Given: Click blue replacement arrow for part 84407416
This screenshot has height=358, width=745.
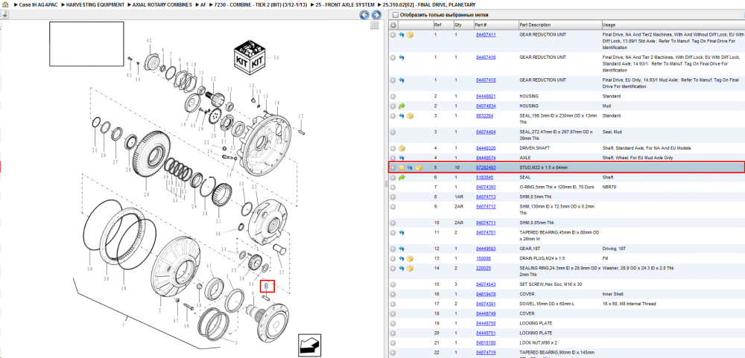Looking at the screenshot, I should click(x=402, y=57).
